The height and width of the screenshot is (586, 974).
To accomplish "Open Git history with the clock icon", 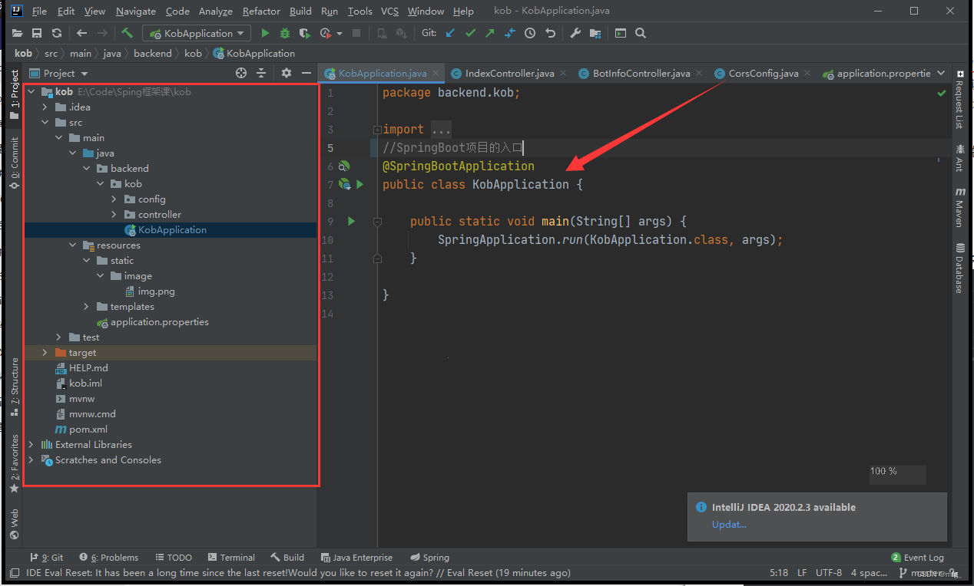I will coord(530,33).
